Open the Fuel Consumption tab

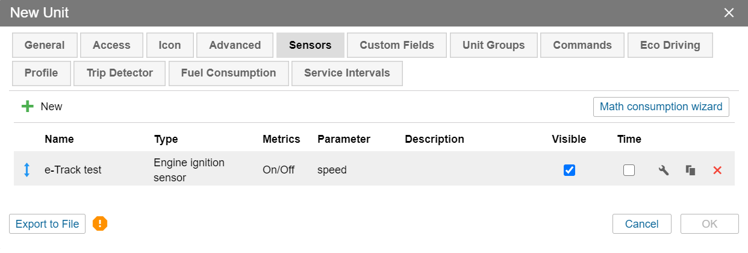[228, 73]
